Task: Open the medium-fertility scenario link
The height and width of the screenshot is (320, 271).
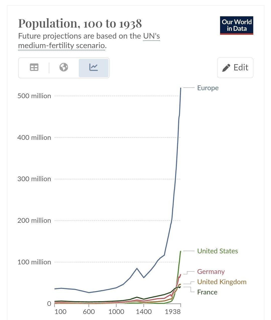Action: 61,46
